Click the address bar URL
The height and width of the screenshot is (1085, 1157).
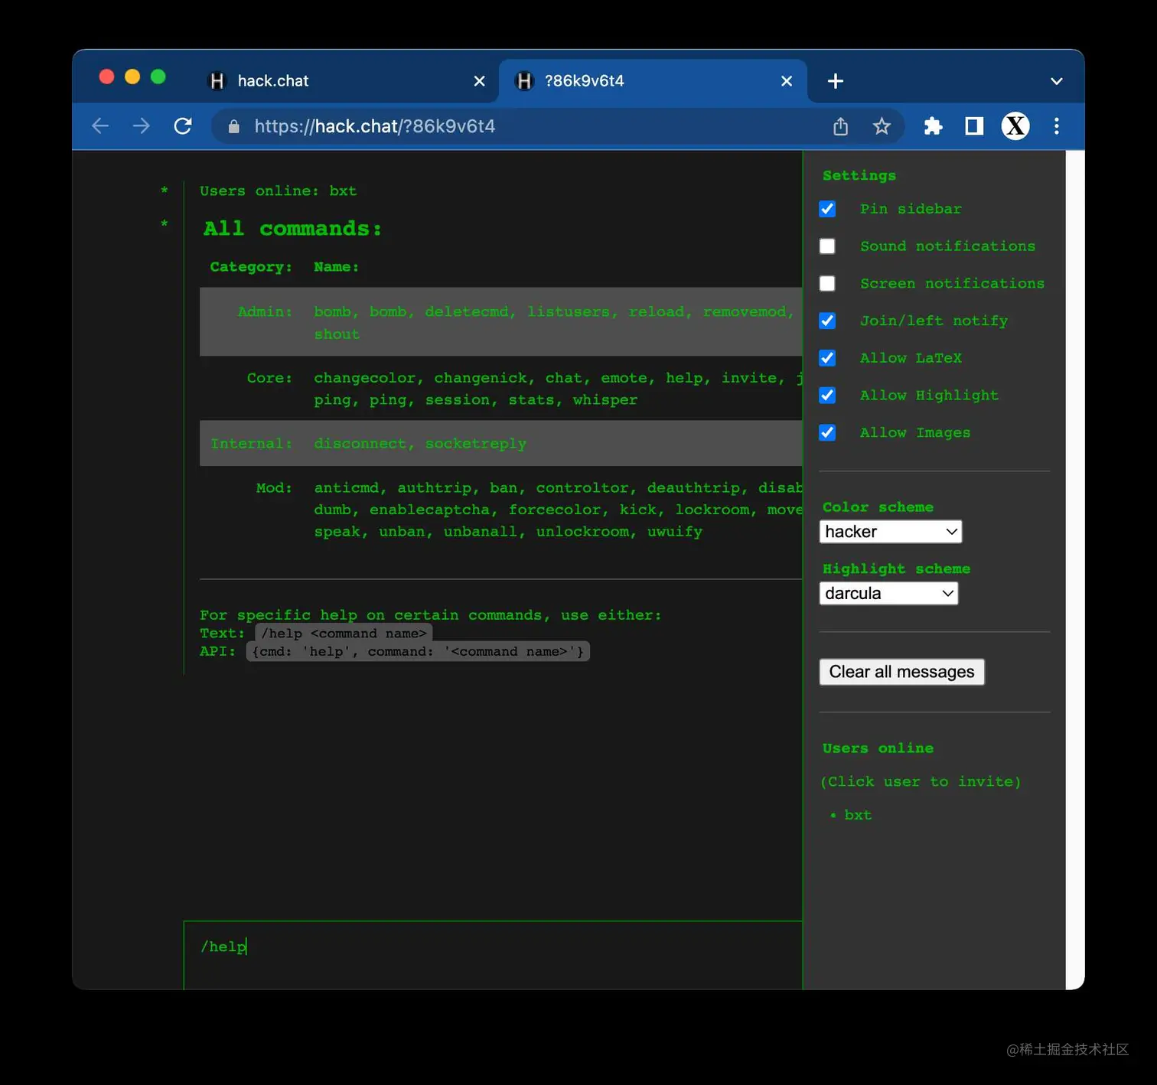click(374, 126)
